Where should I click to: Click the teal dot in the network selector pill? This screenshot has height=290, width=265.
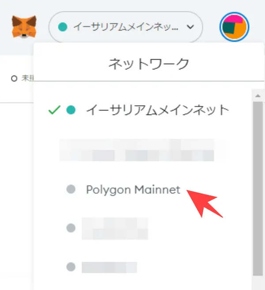pos(63,27)
